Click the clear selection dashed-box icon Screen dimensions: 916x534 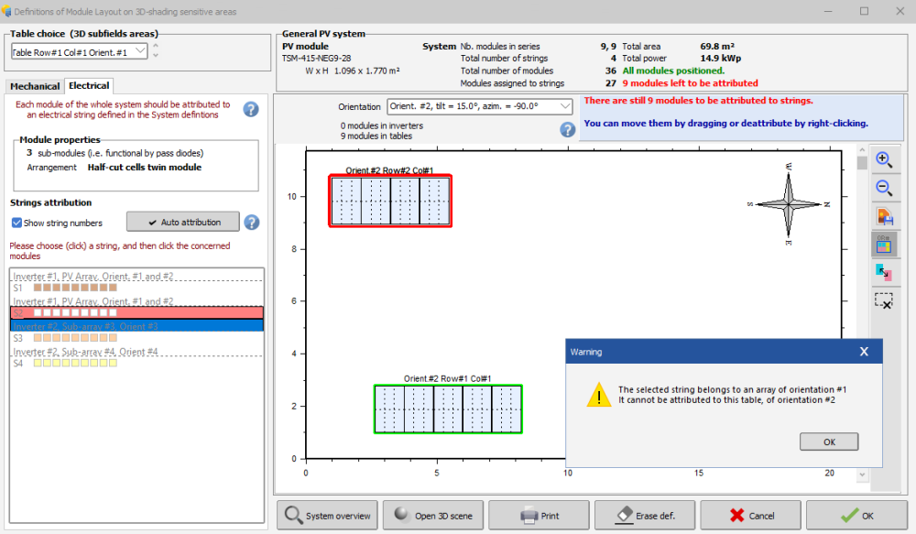pos(884,301)
